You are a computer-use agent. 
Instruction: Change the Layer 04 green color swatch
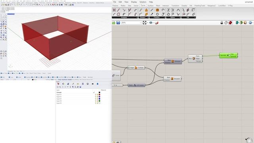[x=100, y=101]
